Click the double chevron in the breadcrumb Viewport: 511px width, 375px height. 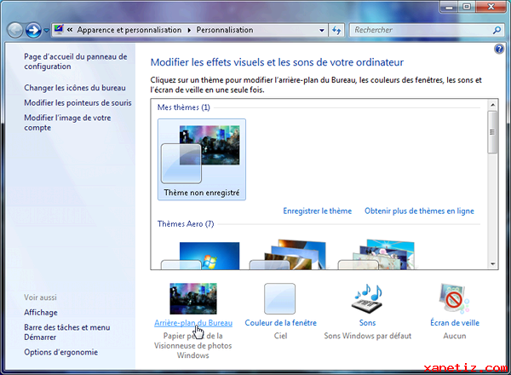(70, 30)
